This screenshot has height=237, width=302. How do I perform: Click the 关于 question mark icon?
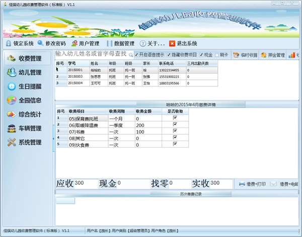click(143, 44)
